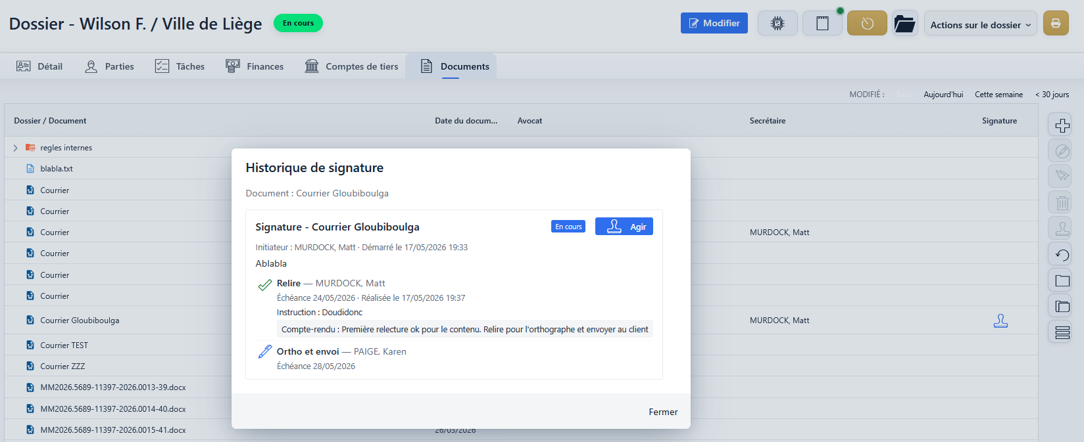Select the Courrier TEST document

point(64,345)
